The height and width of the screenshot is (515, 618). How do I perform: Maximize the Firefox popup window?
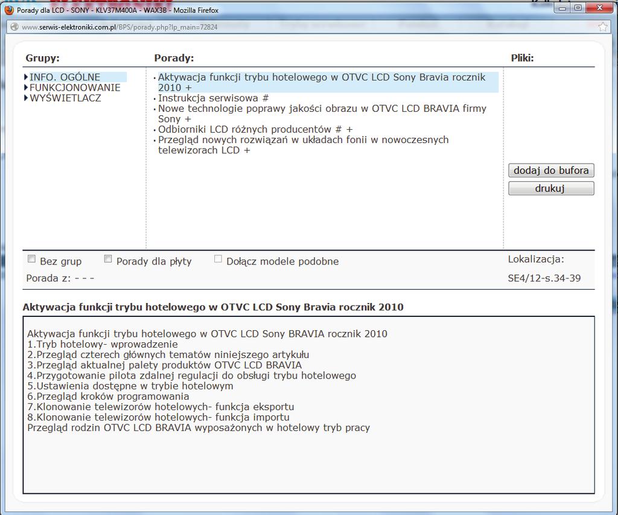pos(578,7)
